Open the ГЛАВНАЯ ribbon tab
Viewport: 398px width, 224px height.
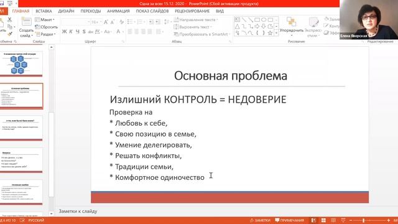click(x=21, y=11)
